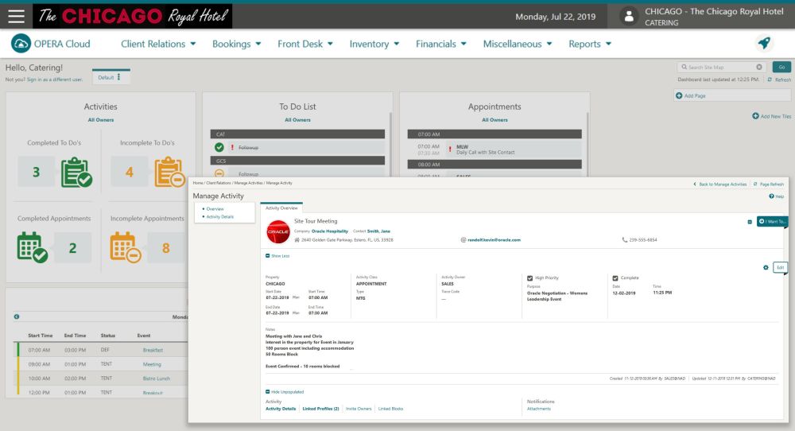This screenshot has width=795, height=431.
Task: Click the Completed To Do's clipboard icon
Action: [x=76, y=173]
